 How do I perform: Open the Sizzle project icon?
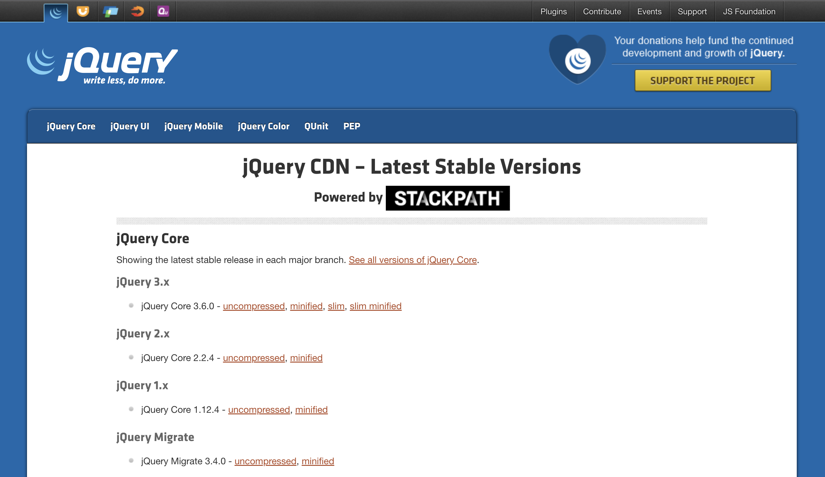[x=137, y=12]
